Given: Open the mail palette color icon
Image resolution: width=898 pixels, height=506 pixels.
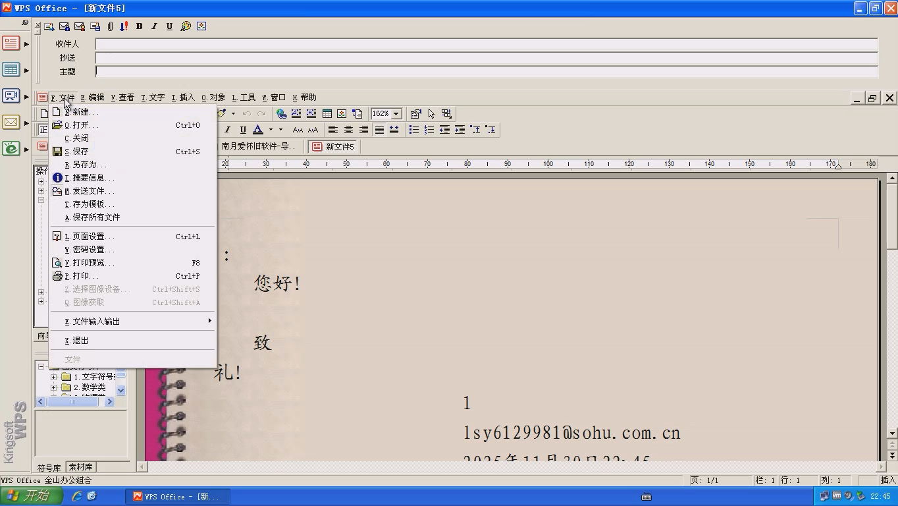Looking at the screenshot, I should (186, 26).
